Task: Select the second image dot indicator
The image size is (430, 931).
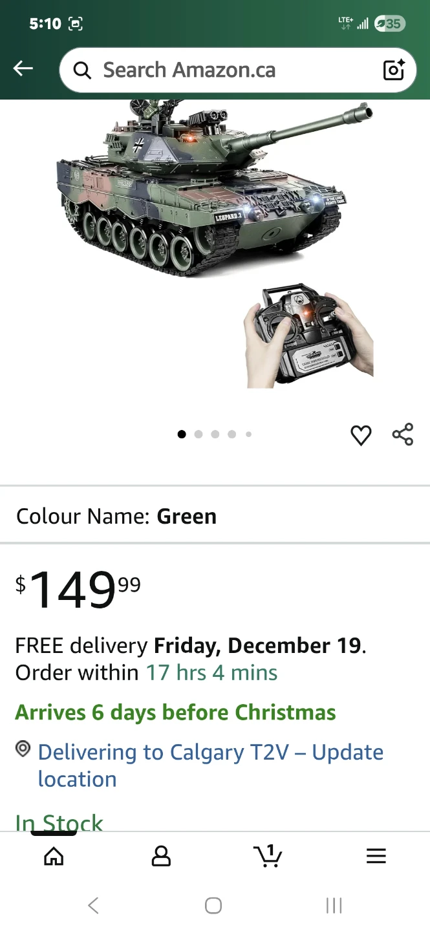Action: (199, 434)
